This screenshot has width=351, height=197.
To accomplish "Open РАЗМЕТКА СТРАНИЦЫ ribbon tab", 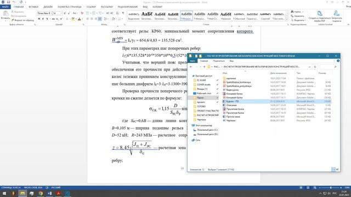I will point(70,7).
